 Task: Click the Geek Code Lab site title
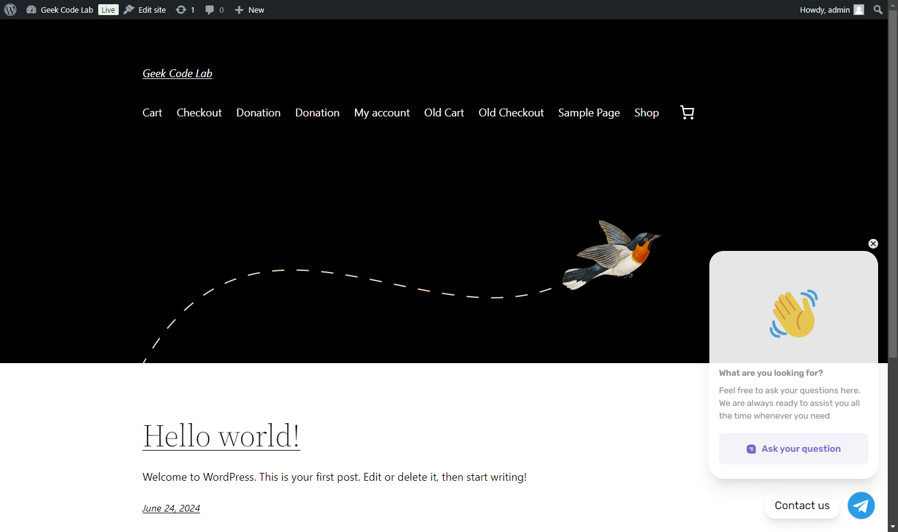tap(177, 74)
